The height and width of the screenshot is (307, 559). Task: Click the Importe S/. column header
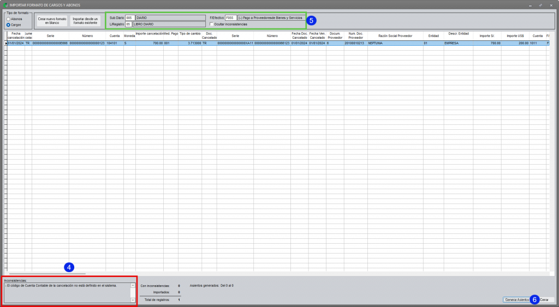point(487,35)
